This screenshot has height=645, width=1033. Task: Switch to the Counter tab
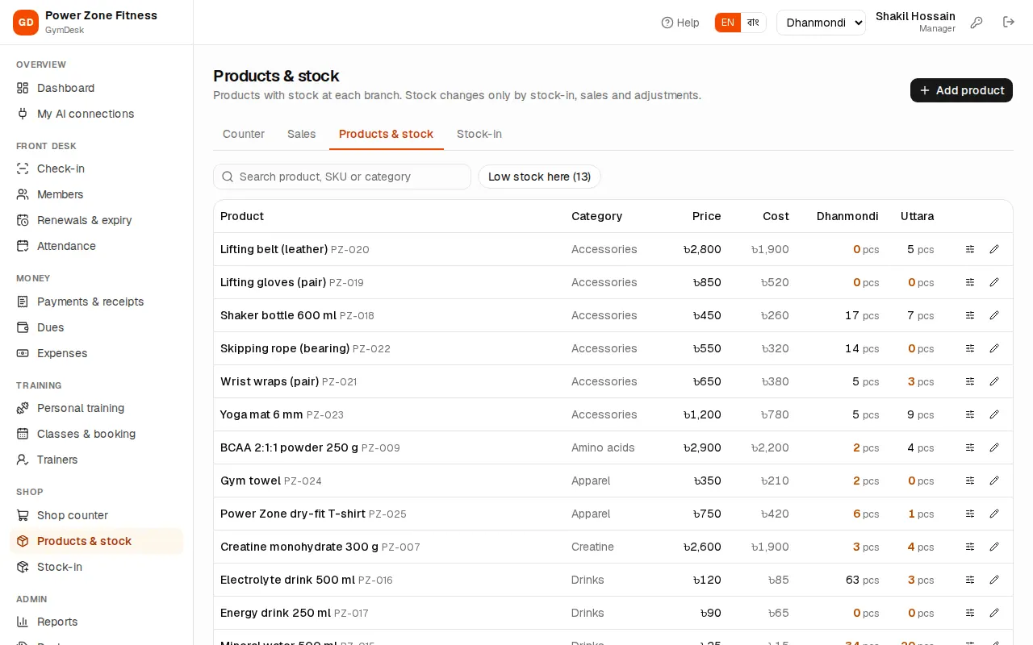click(244, 134)
